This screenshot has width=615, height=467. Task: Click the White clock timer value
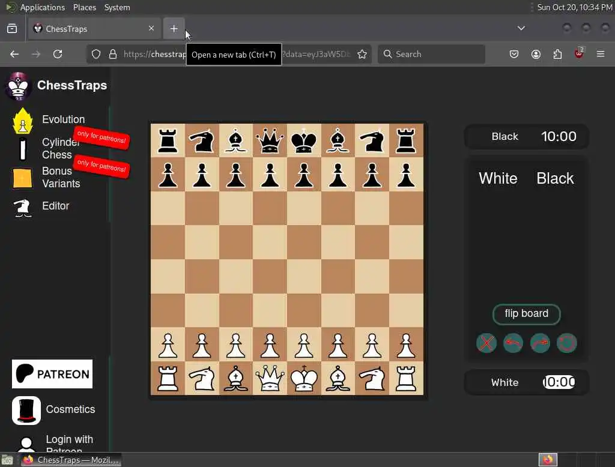coord(559,382)
